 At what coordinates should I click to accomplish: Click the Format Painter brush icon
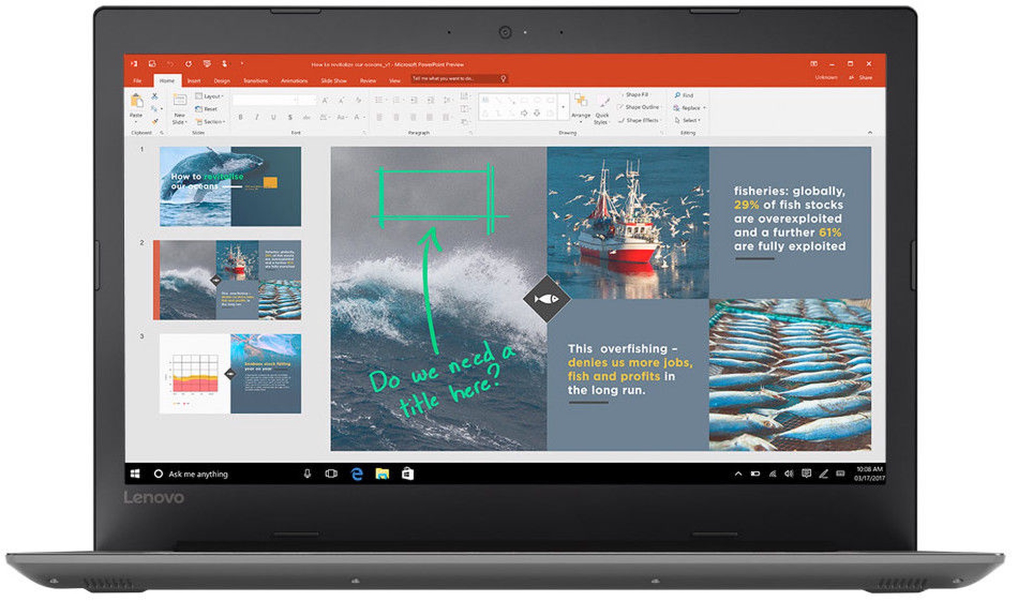[x=155, y=121]
